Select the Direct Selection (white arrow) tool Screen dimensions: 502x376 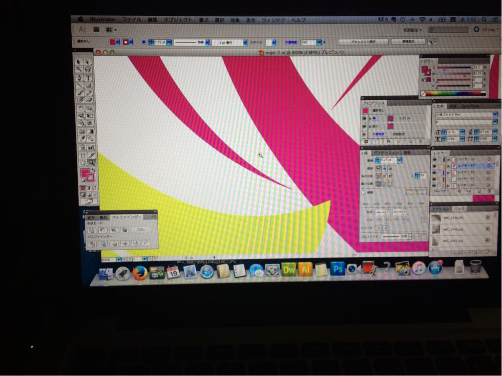click(x=88, y=62)
